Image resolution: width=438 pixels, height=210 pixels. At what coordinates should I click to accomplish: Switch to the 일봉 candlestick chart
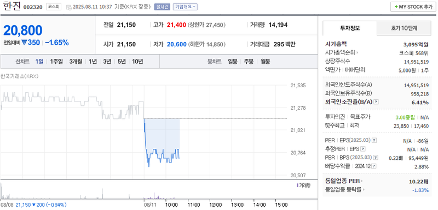tap(232, 62)
